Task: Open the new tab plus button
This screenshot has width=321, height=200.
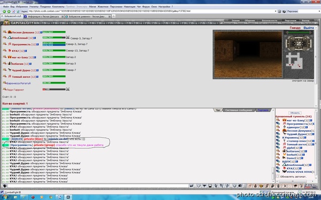Action: click(113, 17)
